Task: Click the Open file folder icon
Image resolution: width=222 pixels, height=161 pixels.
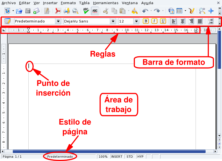Action: (x=19, y=11)
